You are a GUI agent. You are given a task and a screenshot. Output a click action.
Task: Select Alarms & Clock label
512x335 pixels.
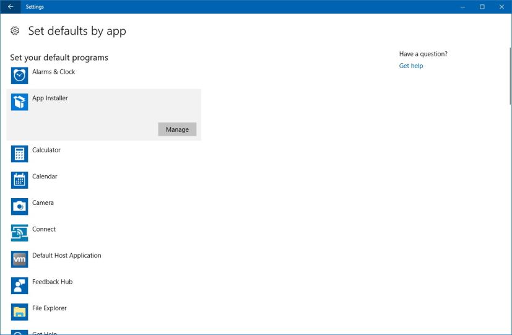53,72
